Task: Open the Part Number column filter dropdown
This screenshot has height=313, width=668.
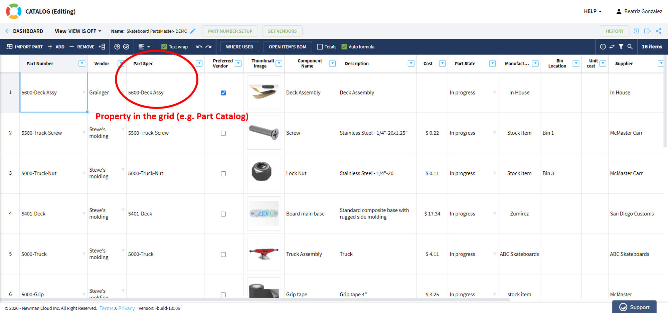Action: (82, 63)
